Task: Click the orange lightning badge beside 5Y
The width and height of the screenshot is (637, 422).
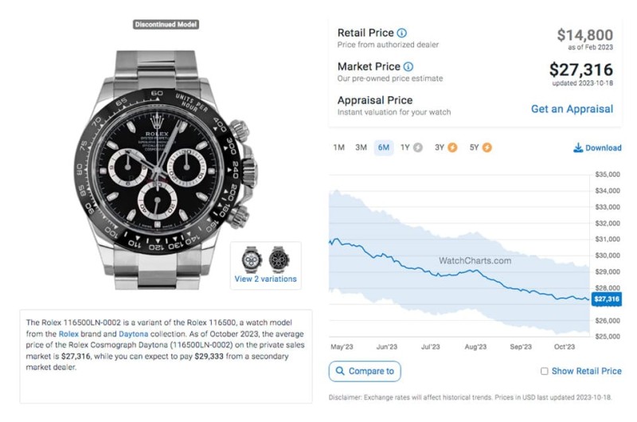Action: pyautogui.click(x=487, y=148)
